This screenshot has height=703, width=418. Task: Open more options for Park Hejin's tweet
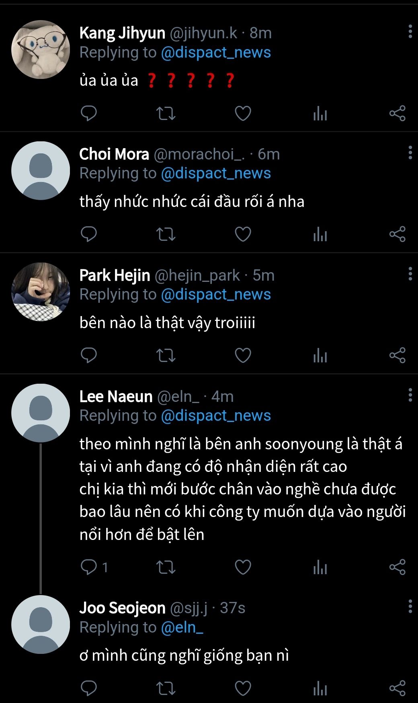[410, 274]
